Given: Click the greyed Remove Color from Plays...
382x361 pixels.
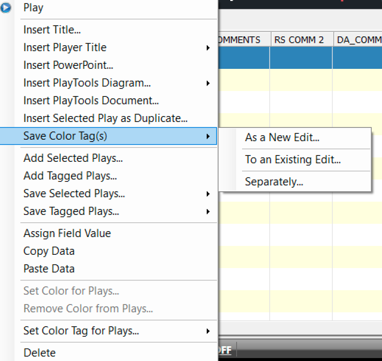Looking at the screenshot, I should 88,308.
